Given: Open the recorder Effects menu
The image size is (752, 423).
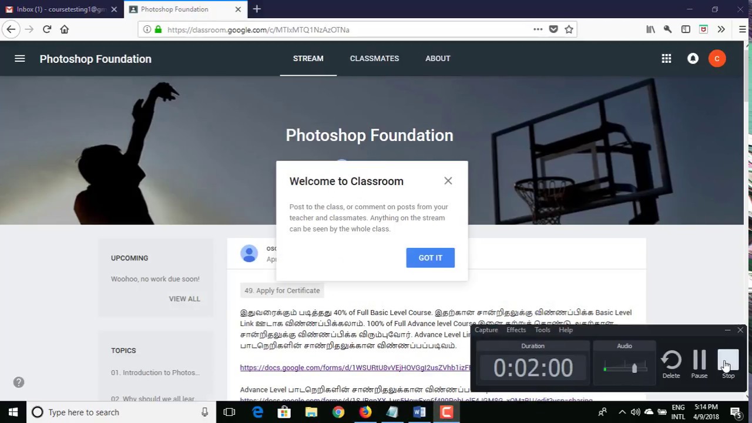Looking at the screenshot, I should [516, 330].
